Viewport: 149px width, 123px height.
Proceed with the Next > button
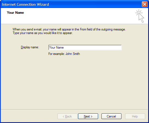[x=88, y=116]
